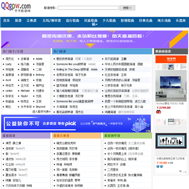Open the silhouette wall art product image

point(171,141)
